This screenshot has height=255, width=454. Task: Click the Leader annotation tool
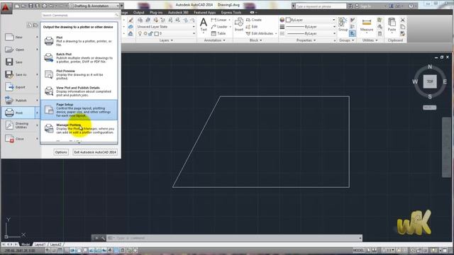click(x=219, y=27)
